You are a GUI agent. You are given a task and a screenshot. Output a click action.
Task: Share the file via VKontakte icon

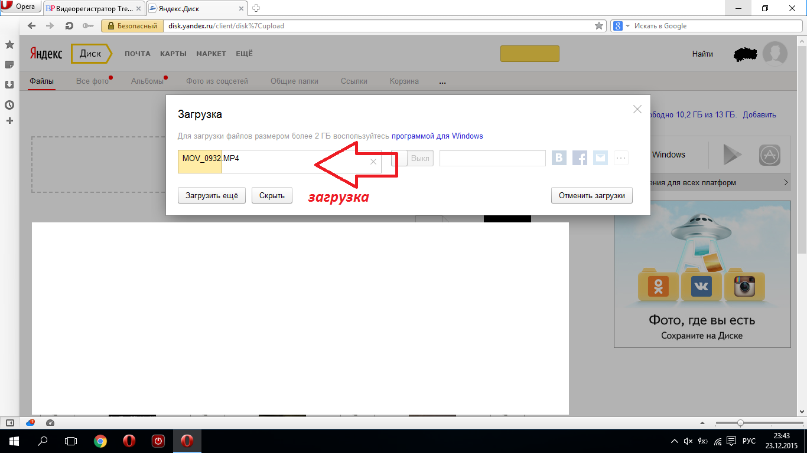click(559, 158)
